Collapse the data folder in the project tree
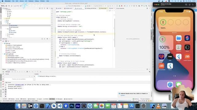The height and width of the screenshot is (110, 197). pos(6,29)
